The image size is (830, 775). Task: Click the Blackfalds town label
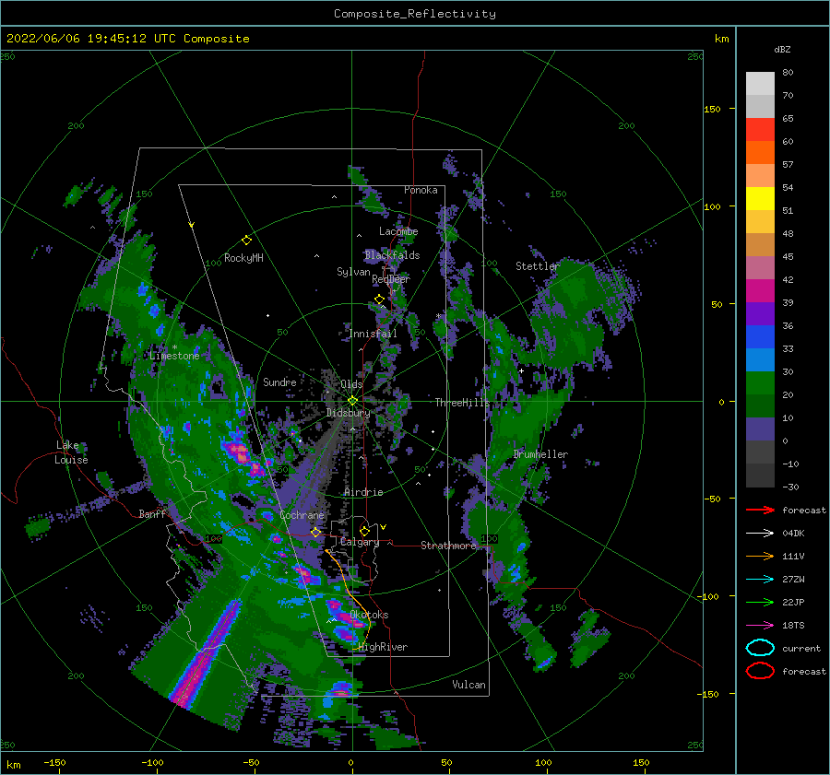coord(392,255)
